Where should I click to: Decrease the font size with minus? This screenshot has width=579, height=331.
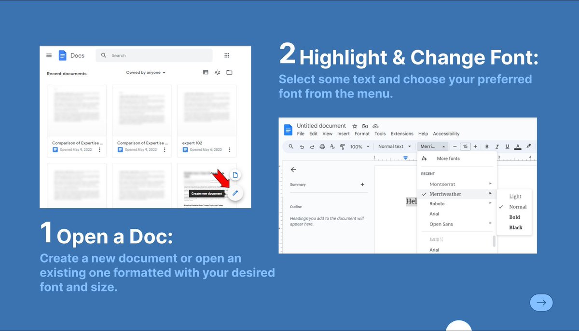[x=455, y=146]
